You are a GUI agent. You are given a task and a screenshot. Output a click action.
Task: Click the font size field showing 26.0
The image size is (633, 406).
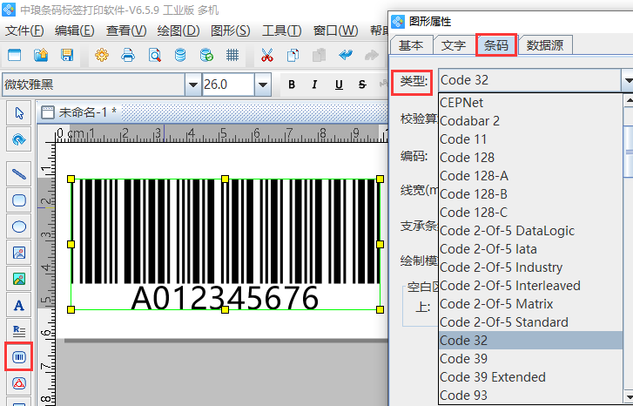228,85
